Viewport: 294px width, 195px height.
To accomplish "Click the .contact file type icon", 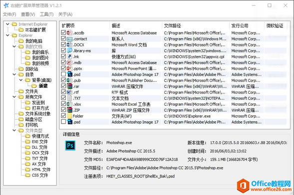I will click(69, 39).
